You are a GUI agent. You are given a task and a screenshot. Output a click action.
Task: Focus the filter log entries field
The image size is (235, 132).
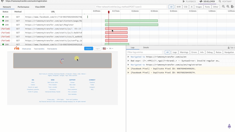pos(145,52)
